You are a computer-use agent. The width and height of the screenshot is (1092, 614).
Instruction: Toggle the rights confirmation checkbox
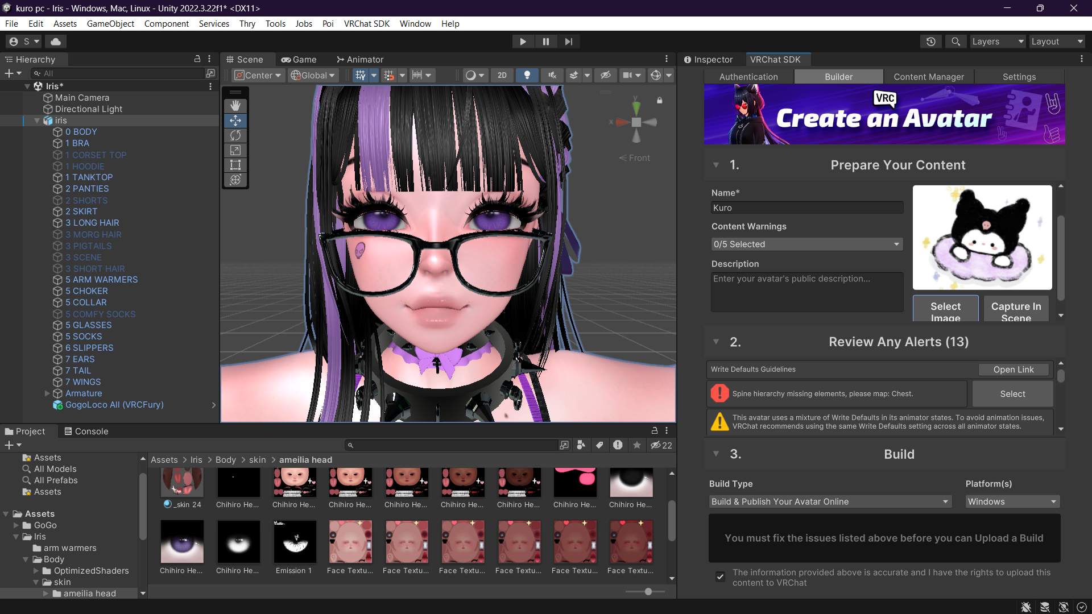[x=720, y=576]
